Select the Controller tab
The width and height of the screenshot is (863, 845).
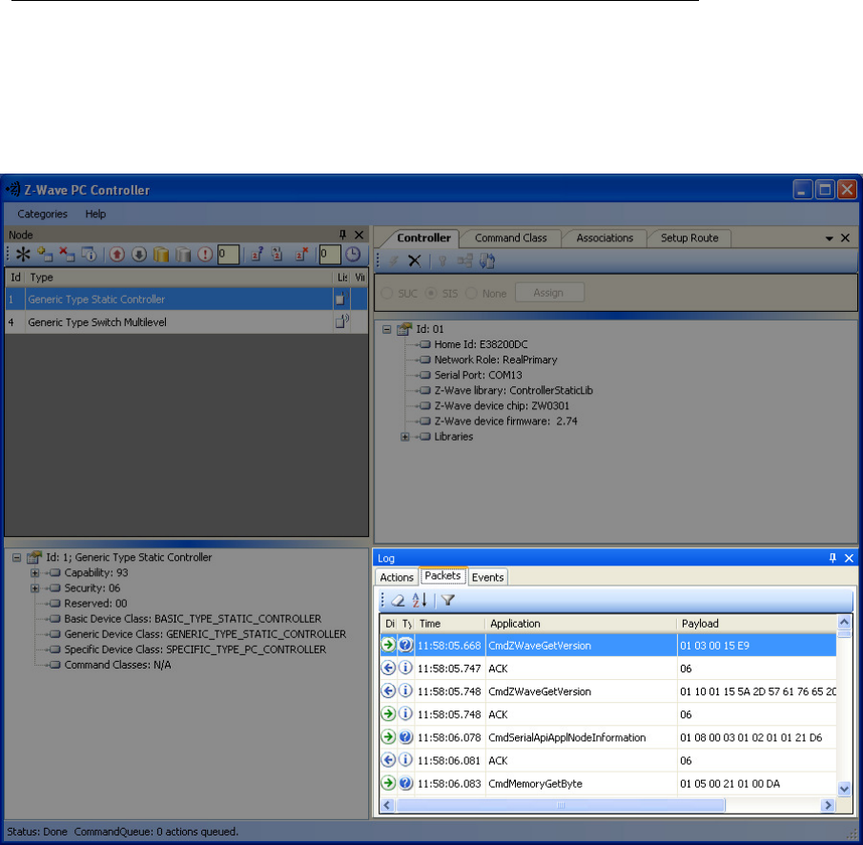coord(423,237)
